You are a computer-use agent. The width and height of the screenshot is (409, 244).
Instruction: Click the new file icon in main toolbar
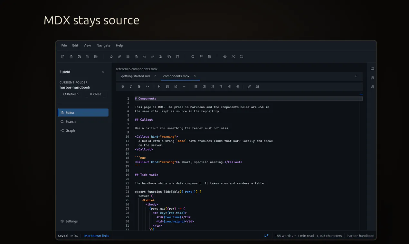[63, 57]
